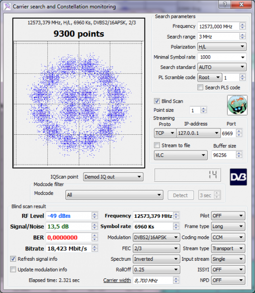Disable the Blind Scan checkbox
Image resolution: width=255 pixels, height=293 pixels.
(157, 101)
